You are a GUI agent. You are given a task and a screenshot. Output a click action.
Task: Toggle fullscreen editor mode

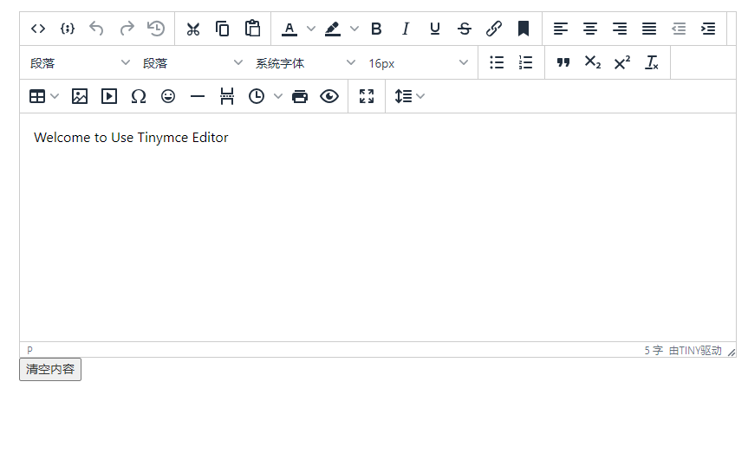(367, 96)
